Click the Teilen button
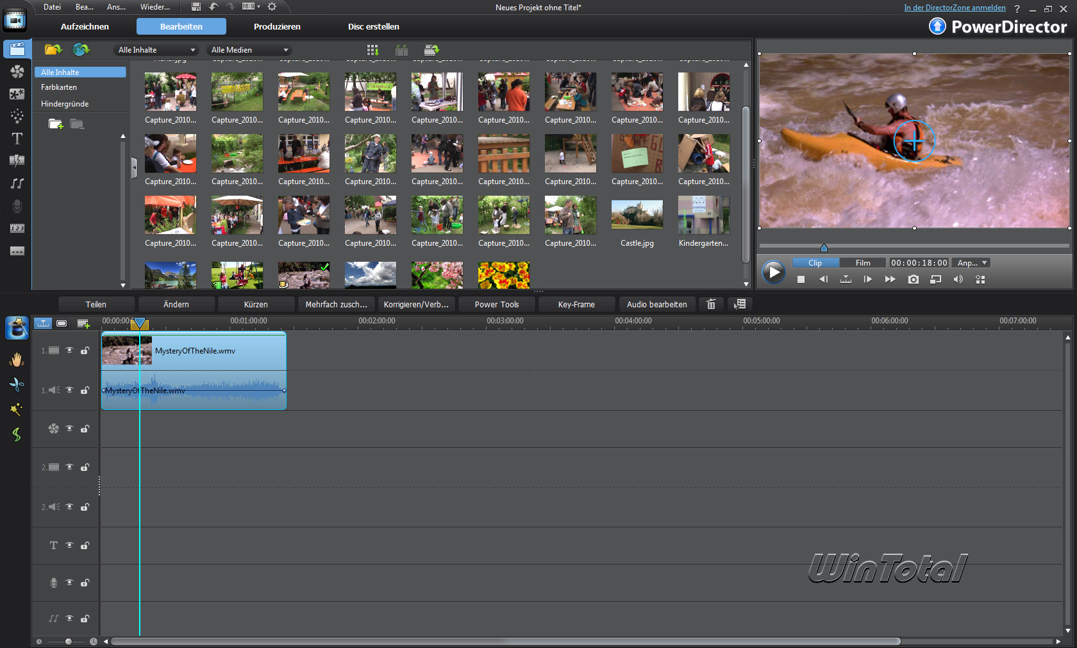Image resolution: width=1077 pixels, height=648 pixels. click(x=96, y=304)
